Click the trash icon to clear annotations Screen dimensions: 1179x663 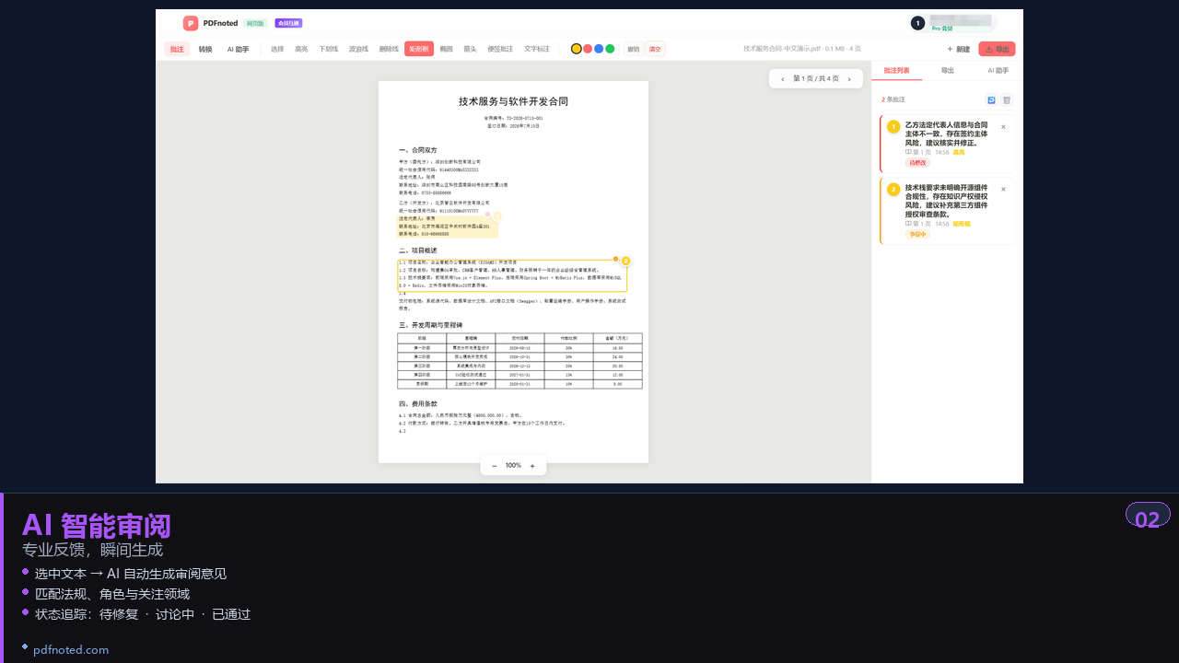click(1007, 99)
